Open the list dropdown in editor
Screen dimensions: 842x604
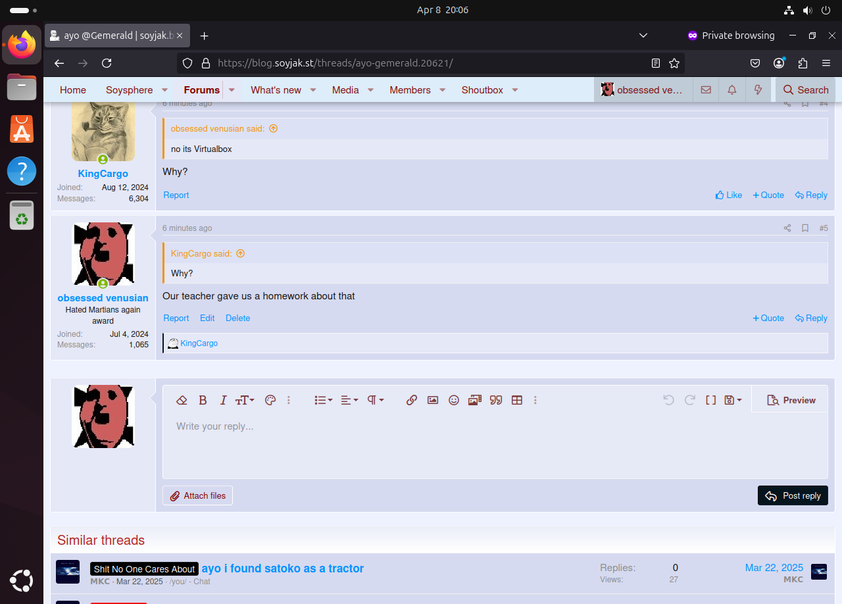323,400
